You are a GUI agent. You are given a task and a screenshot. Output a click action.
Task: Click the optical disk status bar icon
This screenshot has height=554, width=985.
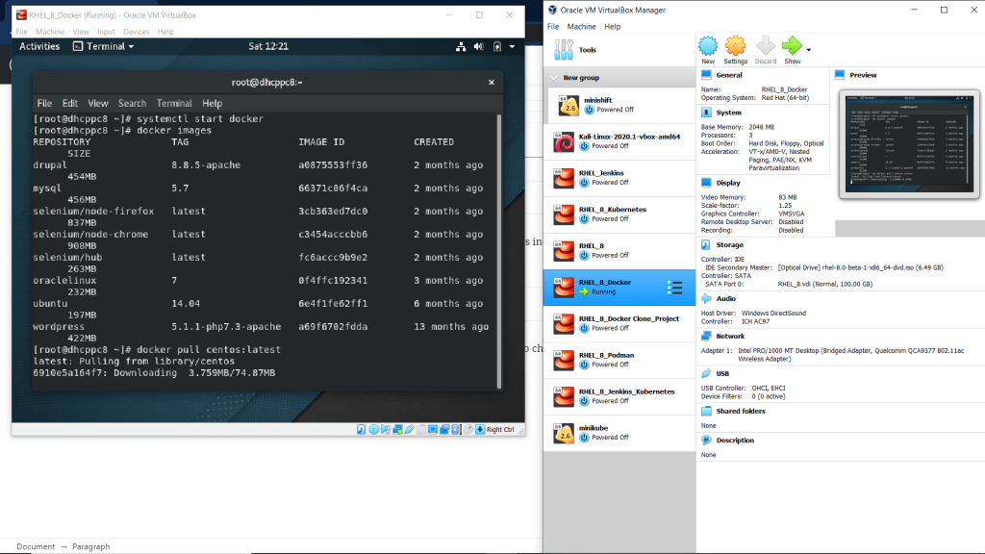[374, 429]
